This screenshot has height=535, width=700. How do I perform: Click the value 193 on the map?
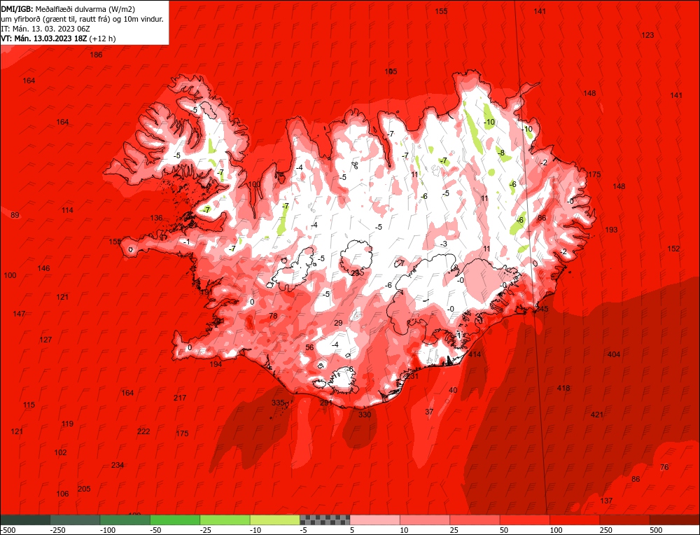pos(611,230)
